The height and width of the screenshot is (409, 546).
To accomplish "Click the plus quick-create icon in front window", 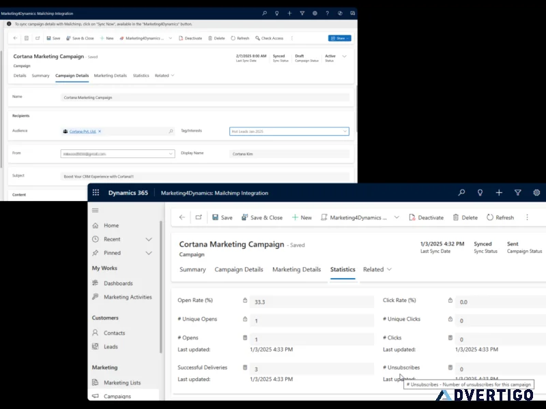I will (x=499, y=192).
